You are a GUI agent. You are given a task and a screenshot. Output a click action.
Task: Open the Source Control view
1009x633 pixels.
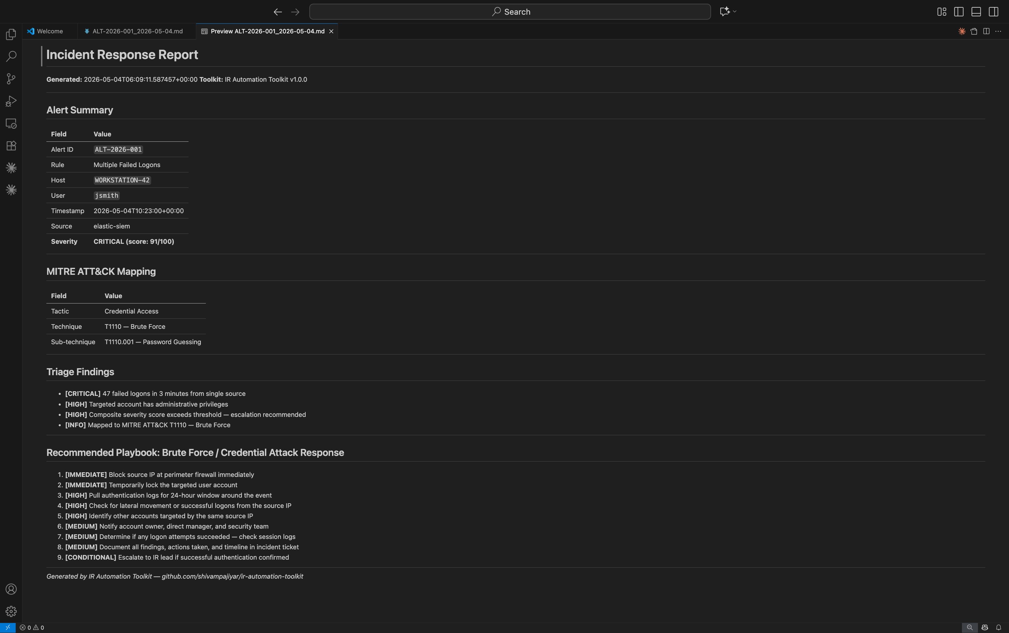click(x=11, y=79)
